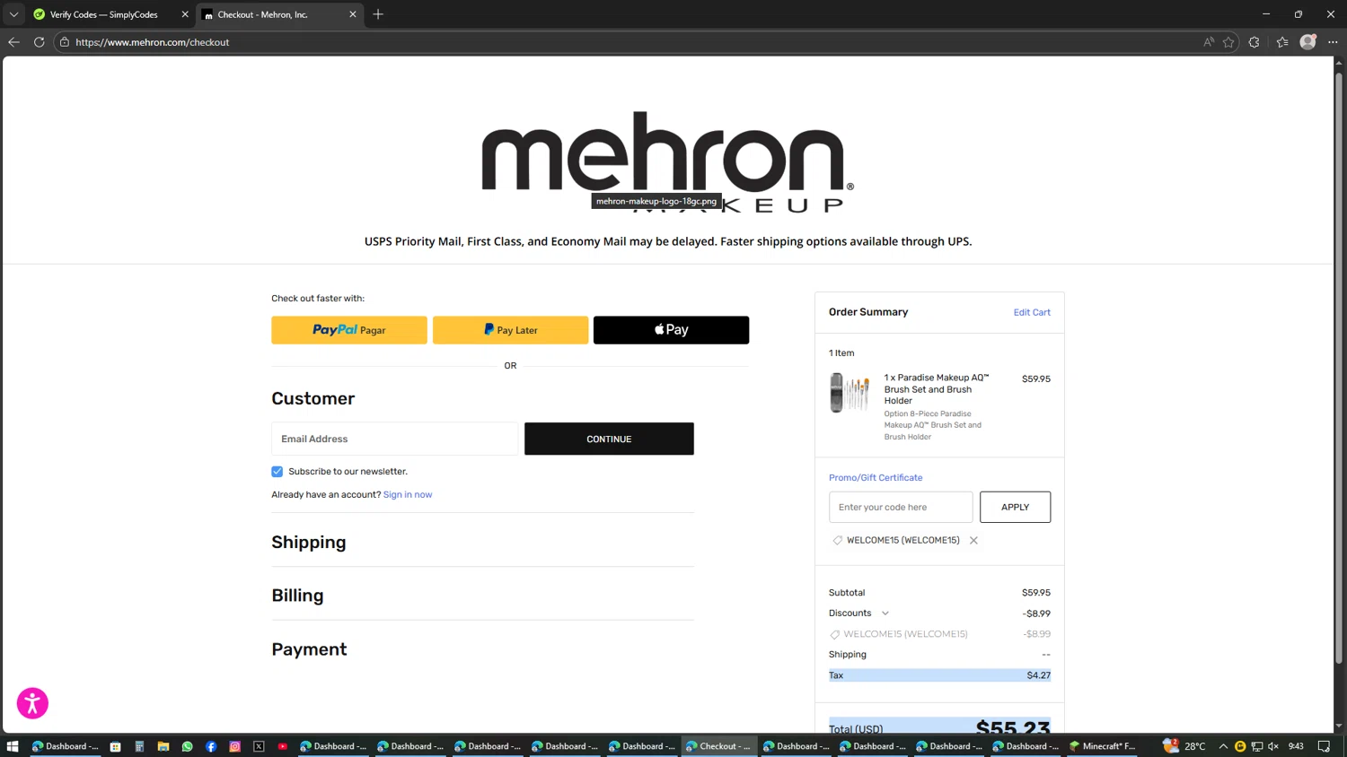Switch to Minecraft taskbar window
The image size is (1347, 757).
(1103, 746)
